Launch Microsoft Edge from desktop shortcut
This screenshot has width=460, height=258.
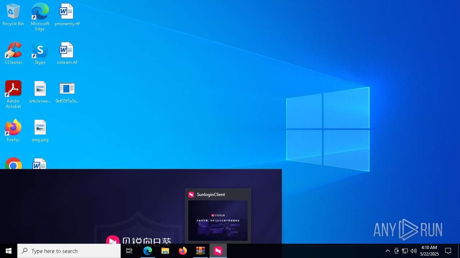(x=40, y=17)
